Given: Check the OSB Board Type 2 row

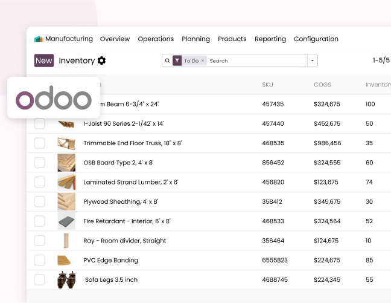Looking at the screenshot, I should pos(39,163).
